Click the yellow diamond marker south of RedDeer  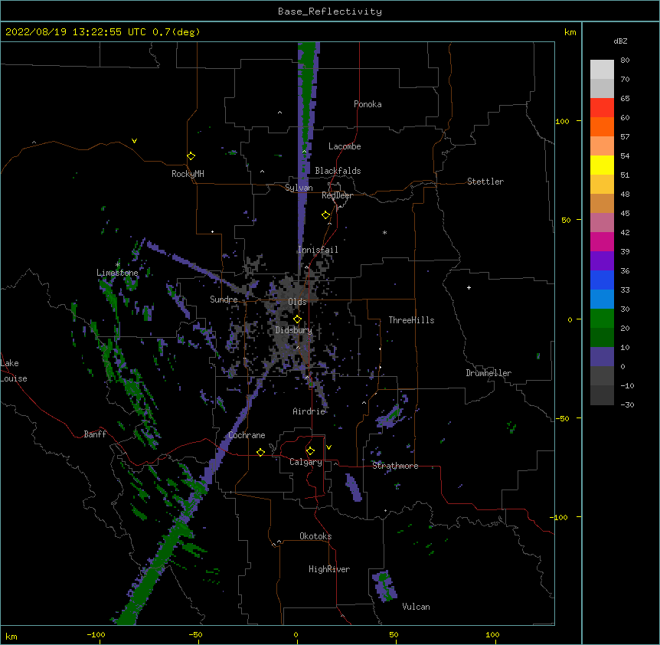(325, 215)
